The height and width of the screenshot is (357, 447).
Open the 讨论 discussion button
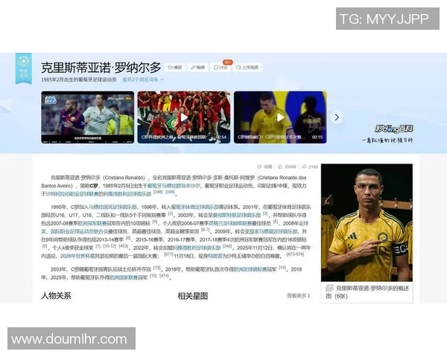point(221,68)
